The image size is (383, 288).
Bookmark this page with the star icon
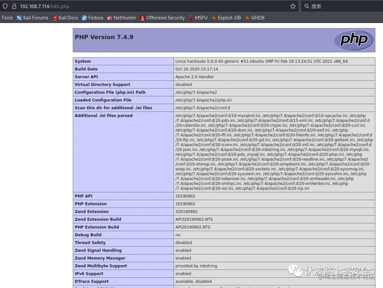(293, 6)
